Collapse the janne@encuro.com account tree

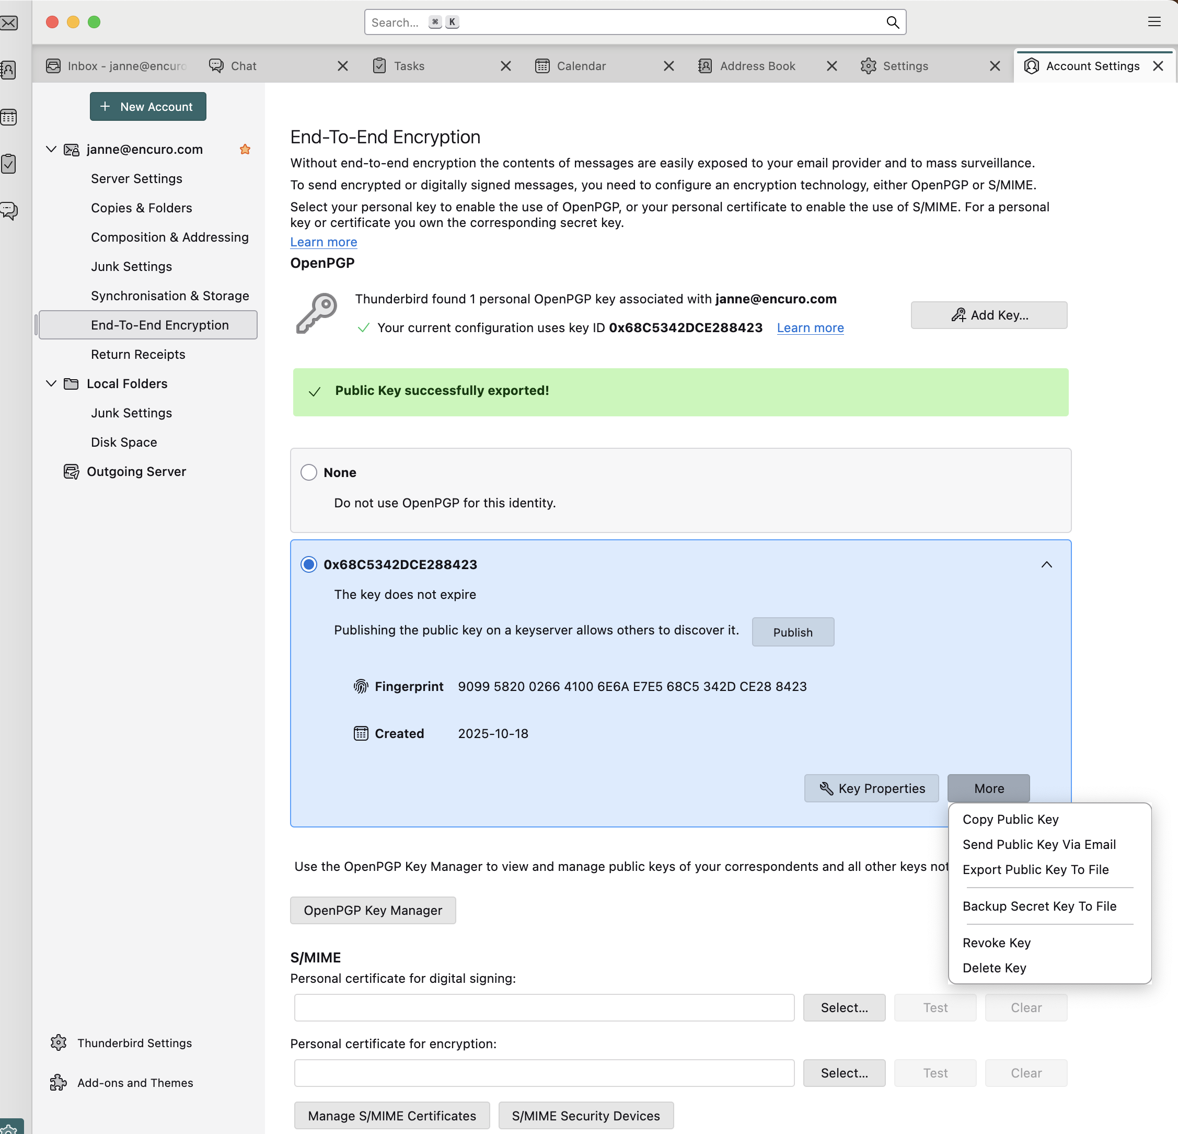[51, 149]
